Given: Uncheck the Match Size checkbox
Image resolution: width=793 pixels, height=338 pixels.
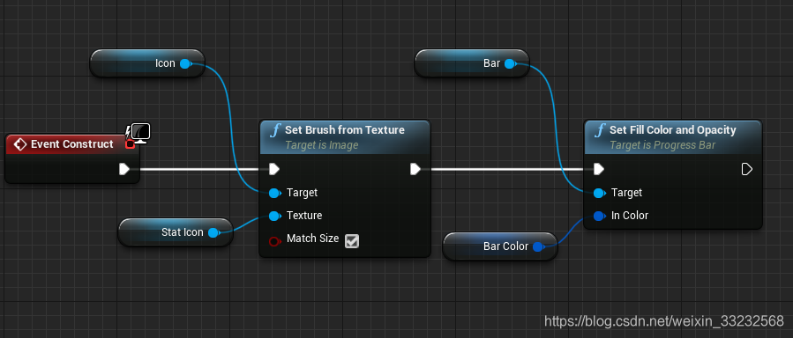Looking at the screenshot, I should point(351,242).
